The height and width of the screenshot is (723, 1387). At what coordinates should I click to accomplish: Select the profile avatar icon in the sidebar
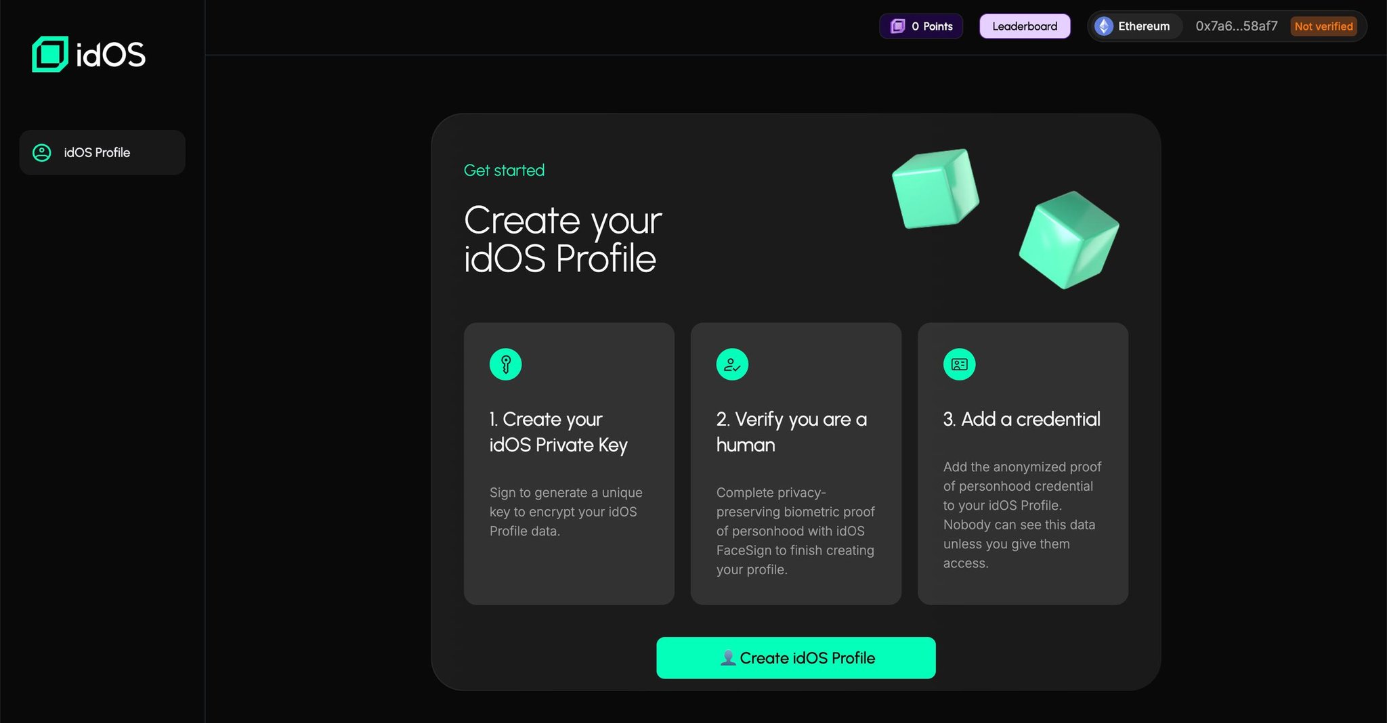point(42,152)
